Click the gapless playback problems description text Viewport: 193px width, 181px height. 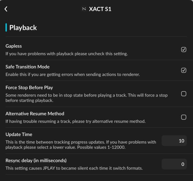[67, 54]
